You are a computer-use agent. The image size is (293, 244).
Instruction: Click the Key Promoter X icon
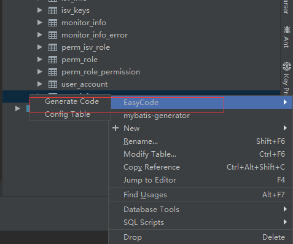pyautogui.click(x=287, y=66)
